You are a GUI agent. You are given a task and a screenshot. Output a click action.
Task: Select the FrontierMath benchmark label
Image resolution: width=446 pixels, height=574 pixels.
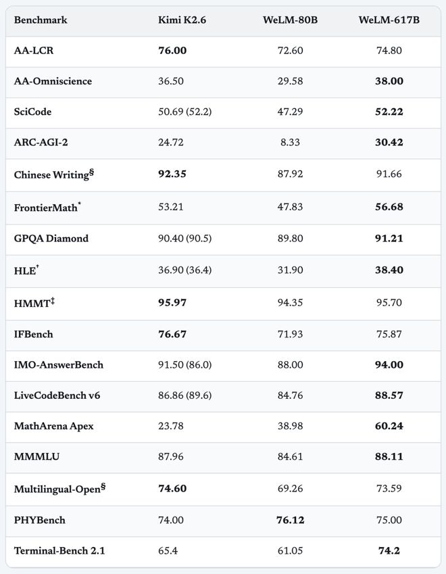point(47,207)
